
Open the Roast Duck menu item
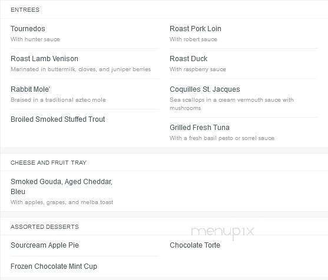(188, 59)
